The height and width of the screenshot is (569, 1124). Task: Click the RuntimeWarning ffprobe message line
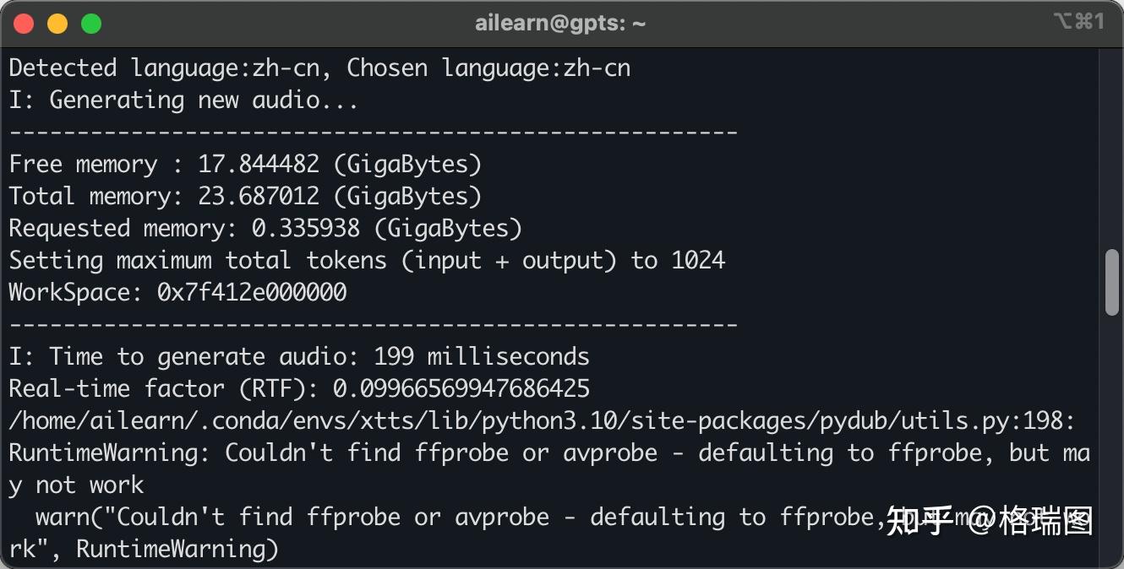pyautogui.click(x=549, y=452)
